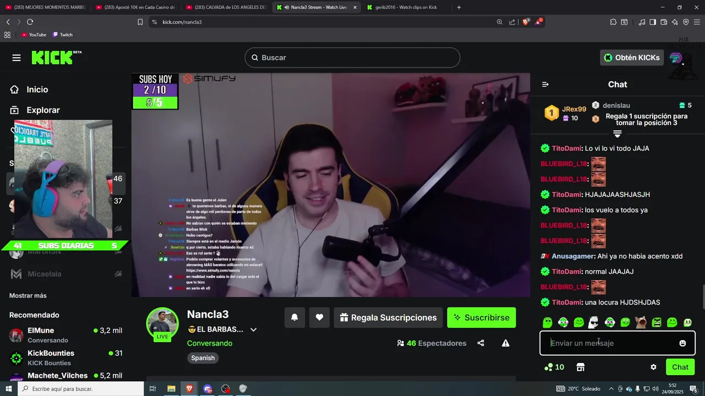Collapse the chat panel icon
Image resolution: width=705 pixels, height=396 pixels.
(545, 84)
